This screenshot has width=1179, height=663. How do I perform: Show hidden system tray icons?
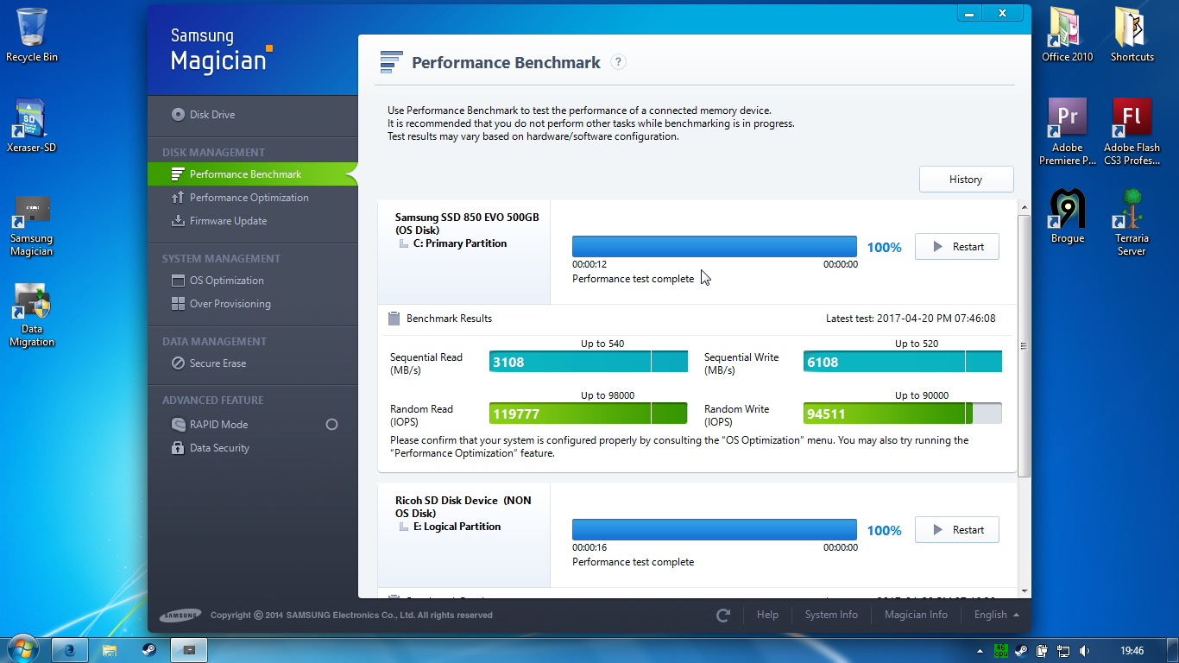click(980, 651)
